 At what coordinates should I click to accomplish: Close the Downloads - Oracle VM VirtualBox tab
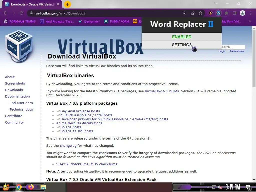[x=58, y=4]
